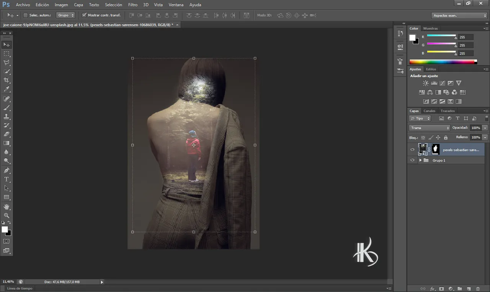Viewport: 490px width, 292px height.
Task: Toggle lock all padlock icon
Action: point(446,138)
